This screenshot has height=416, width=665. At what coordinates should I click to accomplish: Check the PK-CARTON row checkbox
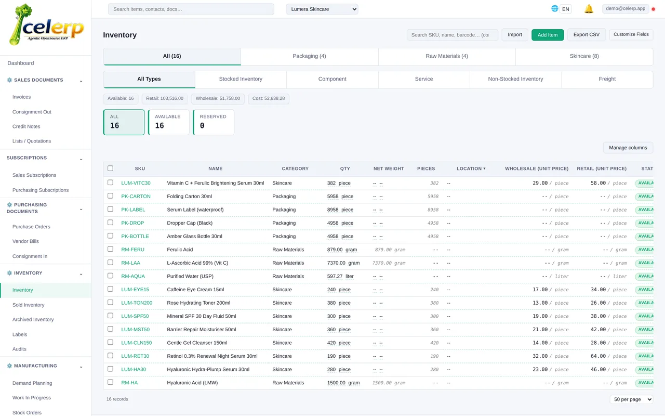click(110, 196)
